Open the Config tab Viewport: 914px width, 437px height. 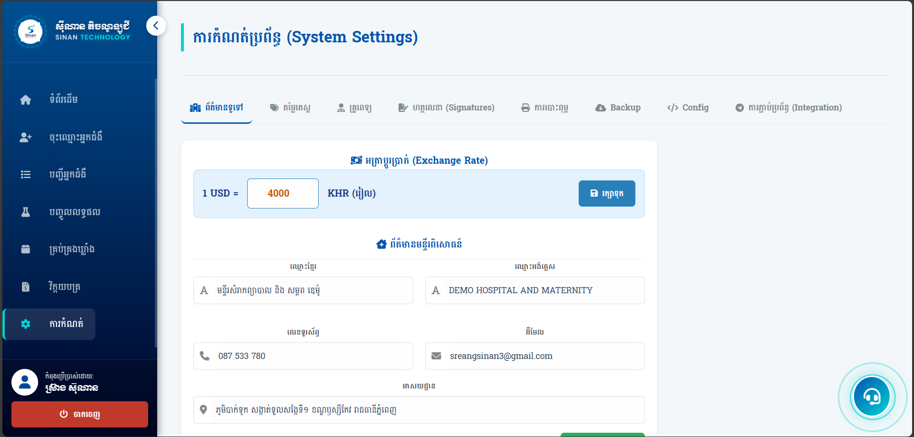(x=688, y=108)
